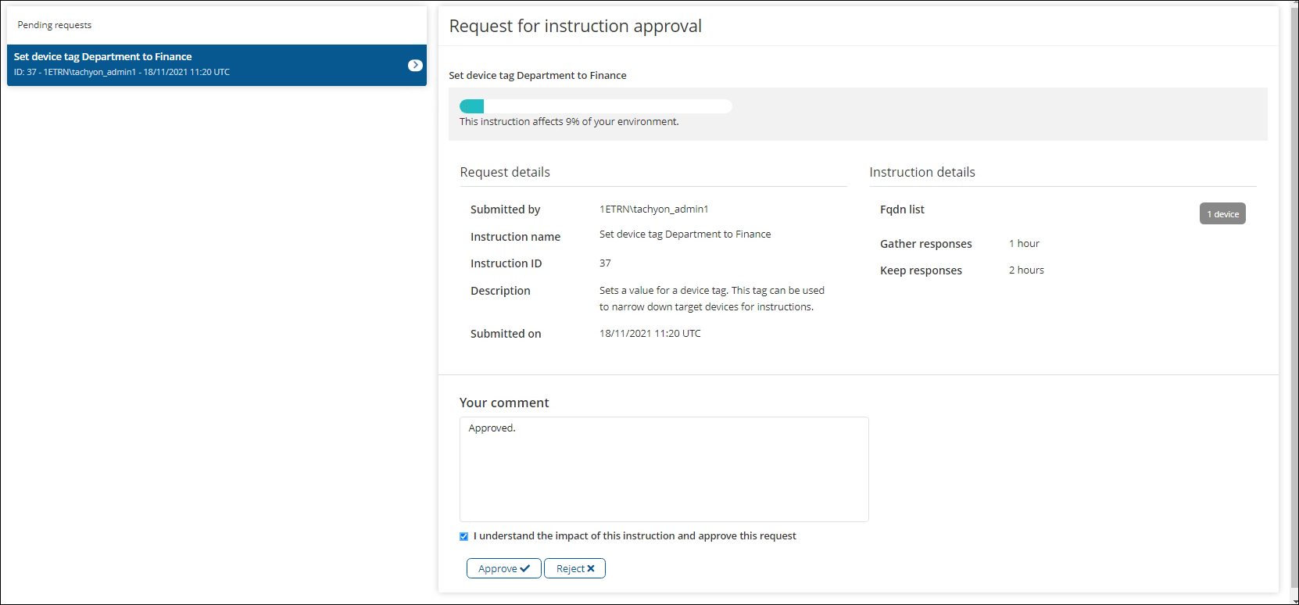Click the Submitted on date value
1299x605 pixels.
[649, 334]
